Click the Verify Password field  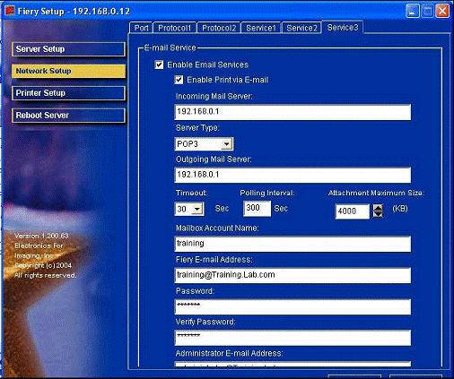point(292,338)
